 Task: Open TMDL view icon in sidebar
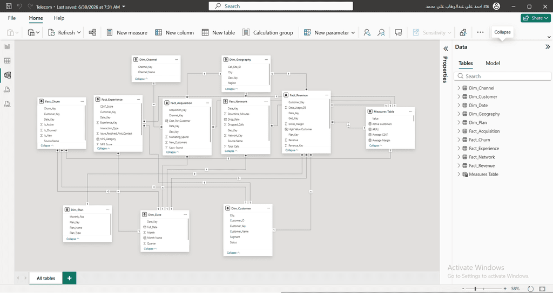click(7, 104)
